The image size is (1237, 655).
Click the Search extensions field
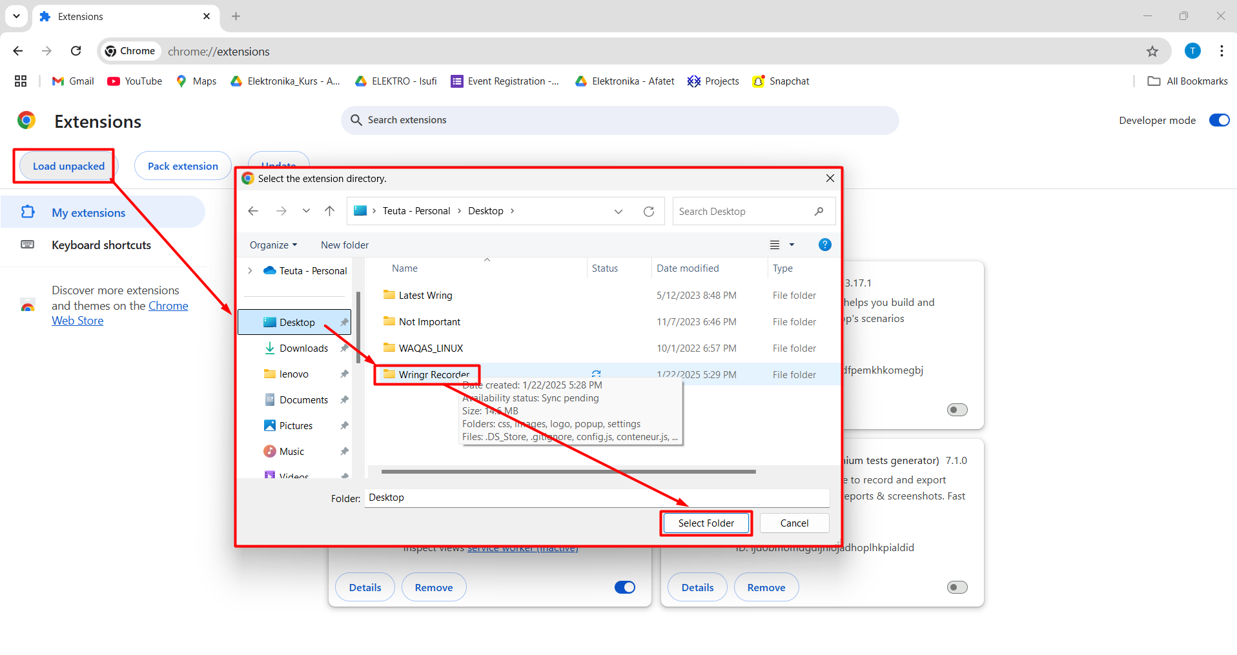coord(620,120)
